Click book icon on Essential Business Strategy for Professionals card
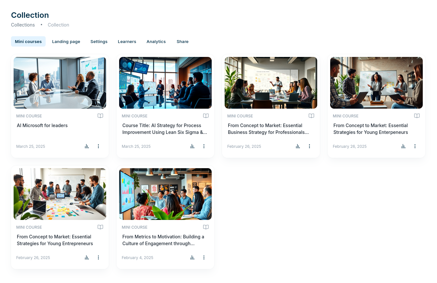The height and width of the screenshot is (283, 437). (311, 116)
